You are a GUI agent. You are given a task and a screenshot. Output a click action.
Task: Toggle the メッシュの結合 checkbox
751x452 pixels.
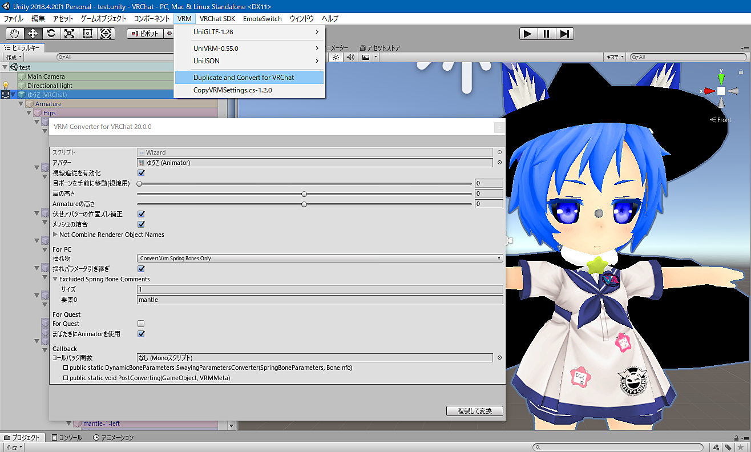pyautogui.click(x=141, y=224)
